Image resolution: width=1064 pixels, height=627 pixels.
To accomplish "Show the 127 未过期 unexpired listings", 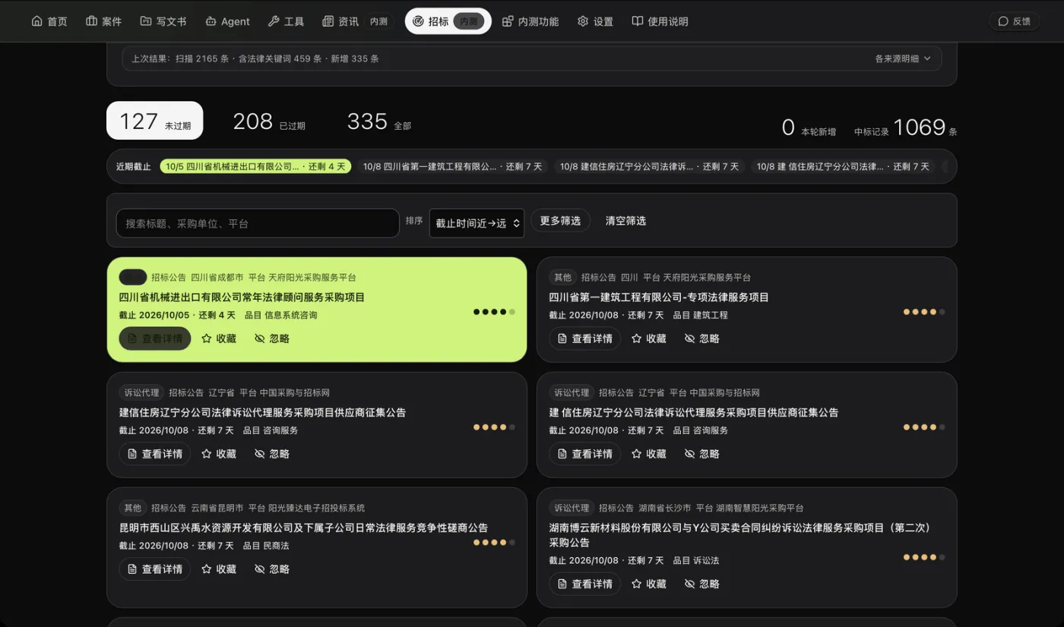I will pos(155,121).
